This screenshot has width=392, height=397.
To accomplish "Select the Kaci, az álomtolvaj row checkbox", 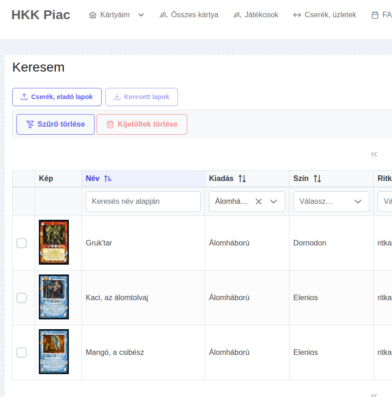I will point(22,298).
